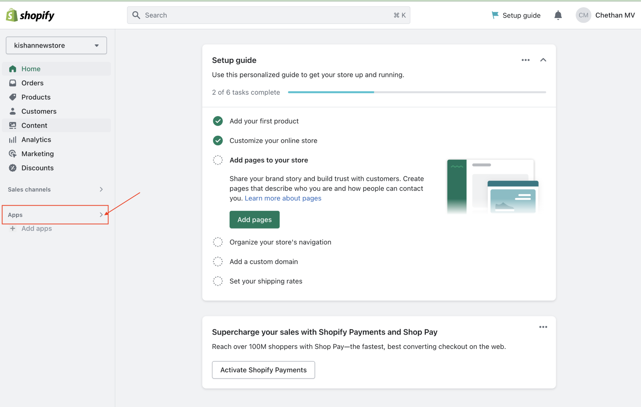Click the Marketing target icon
Screen dimensions: 641x407
click(13, 154)
